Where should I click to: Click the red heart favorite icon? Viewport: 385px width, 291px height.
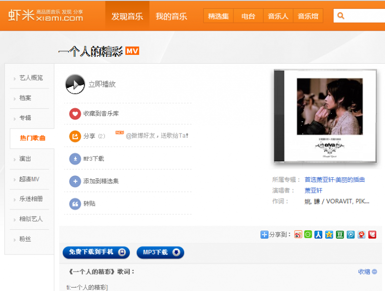[x=75, y=114]
